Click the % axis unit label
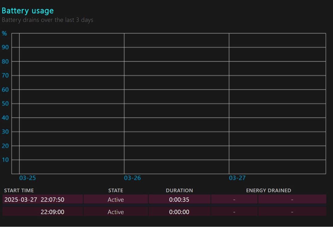The width and height of the screenshot is (333, 227). pyautogui.click(x=4, y=33)
